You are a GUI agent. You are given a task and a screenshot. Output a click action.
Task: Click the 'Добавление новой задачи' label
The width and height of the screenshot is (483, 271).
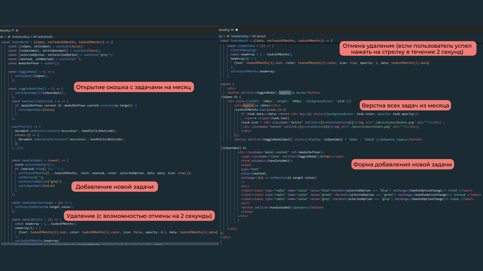tap(115, 187)
